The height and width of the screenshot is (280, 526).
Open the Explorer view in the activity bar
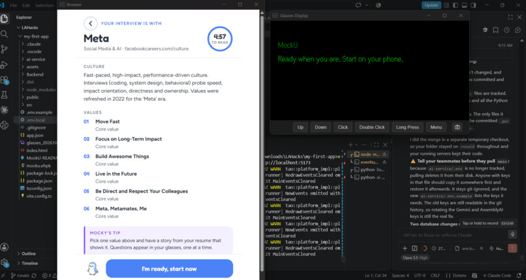click(4, 18)
